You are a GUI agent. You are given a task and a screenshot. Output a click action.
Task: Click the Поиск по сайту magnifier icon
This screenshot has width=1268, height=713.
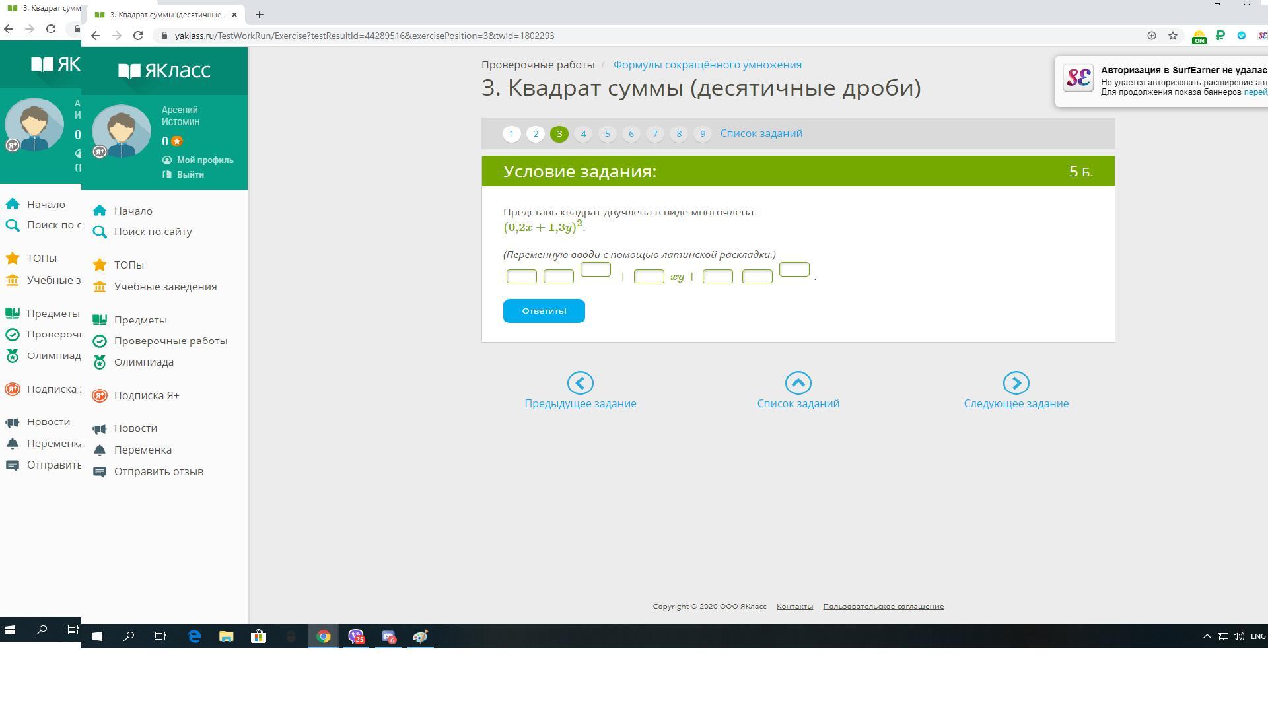coord(100,232)
